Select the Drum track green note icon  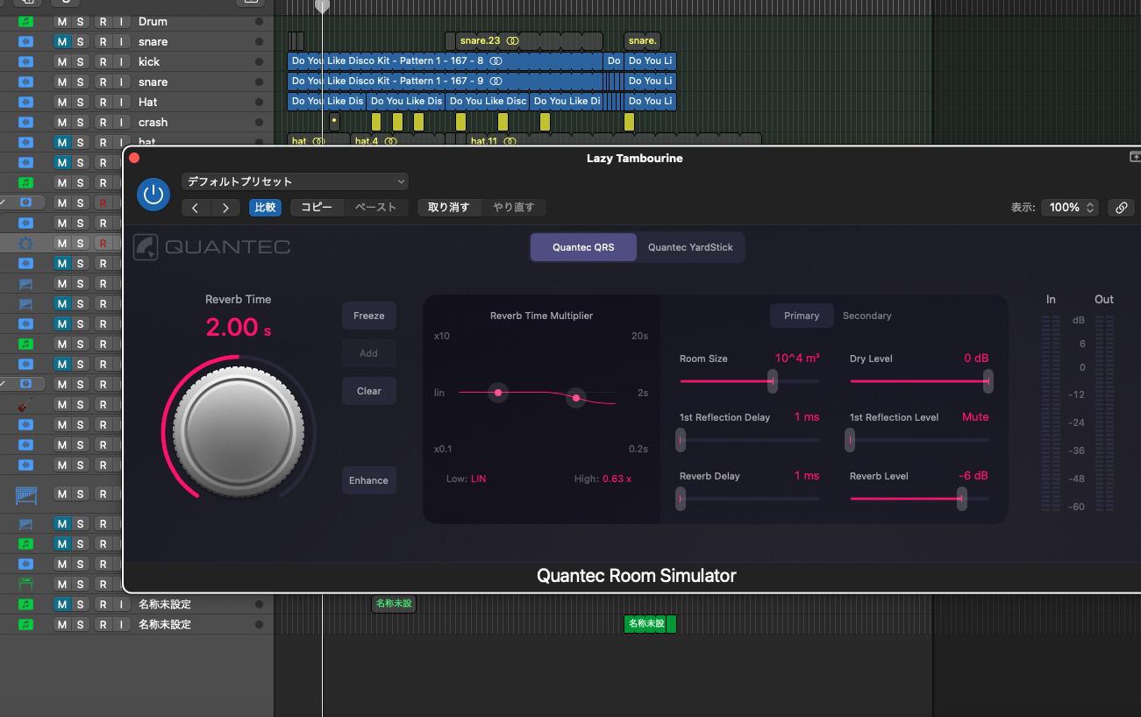pos(26,21)
